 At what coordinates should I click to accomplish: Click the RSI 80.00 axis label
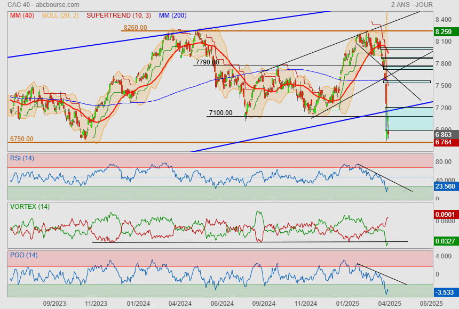pos(444,161)
